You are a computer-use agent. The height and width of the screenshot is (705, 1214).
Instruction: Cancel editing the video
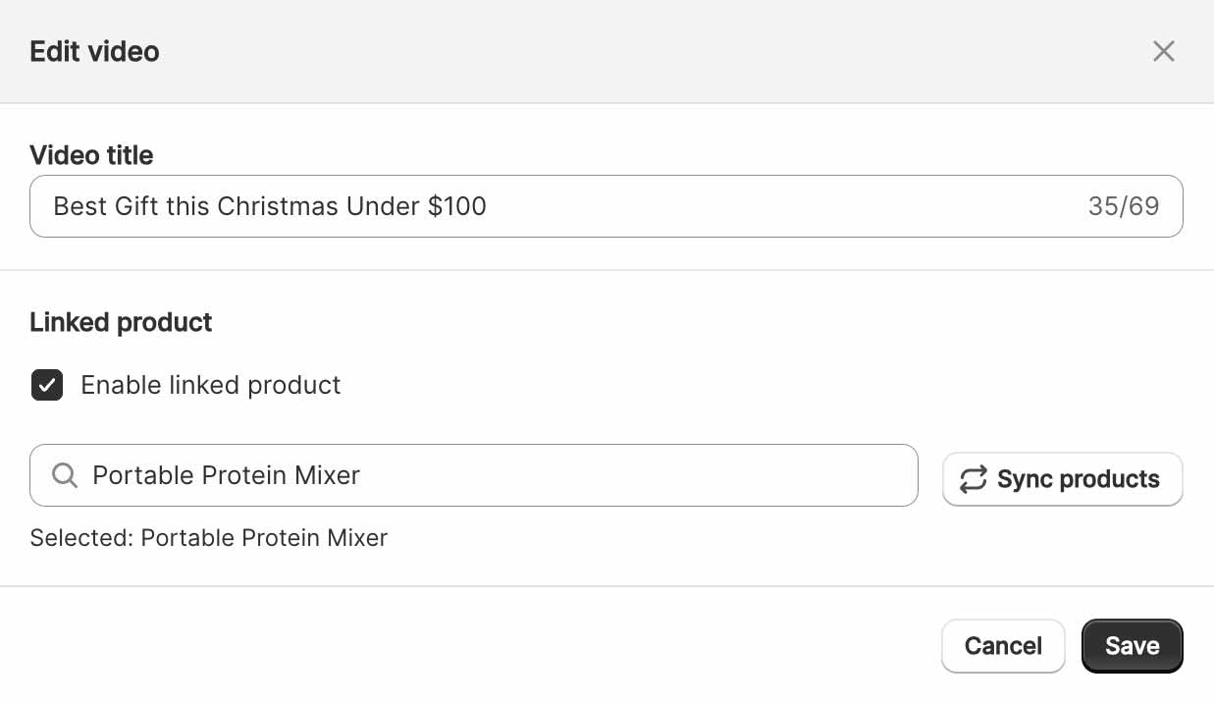(1003, 645)
